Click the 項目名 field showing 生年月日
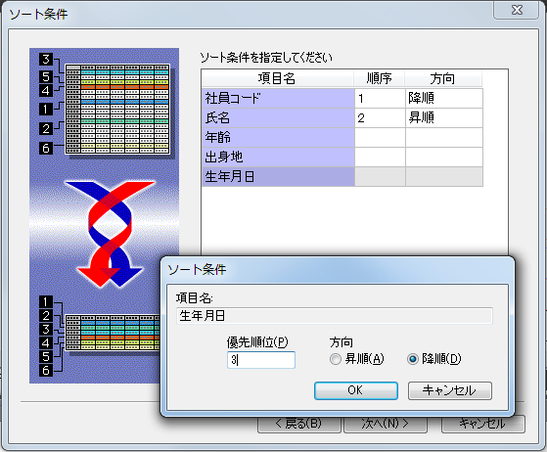547x452 pixels. click(335, 316)
